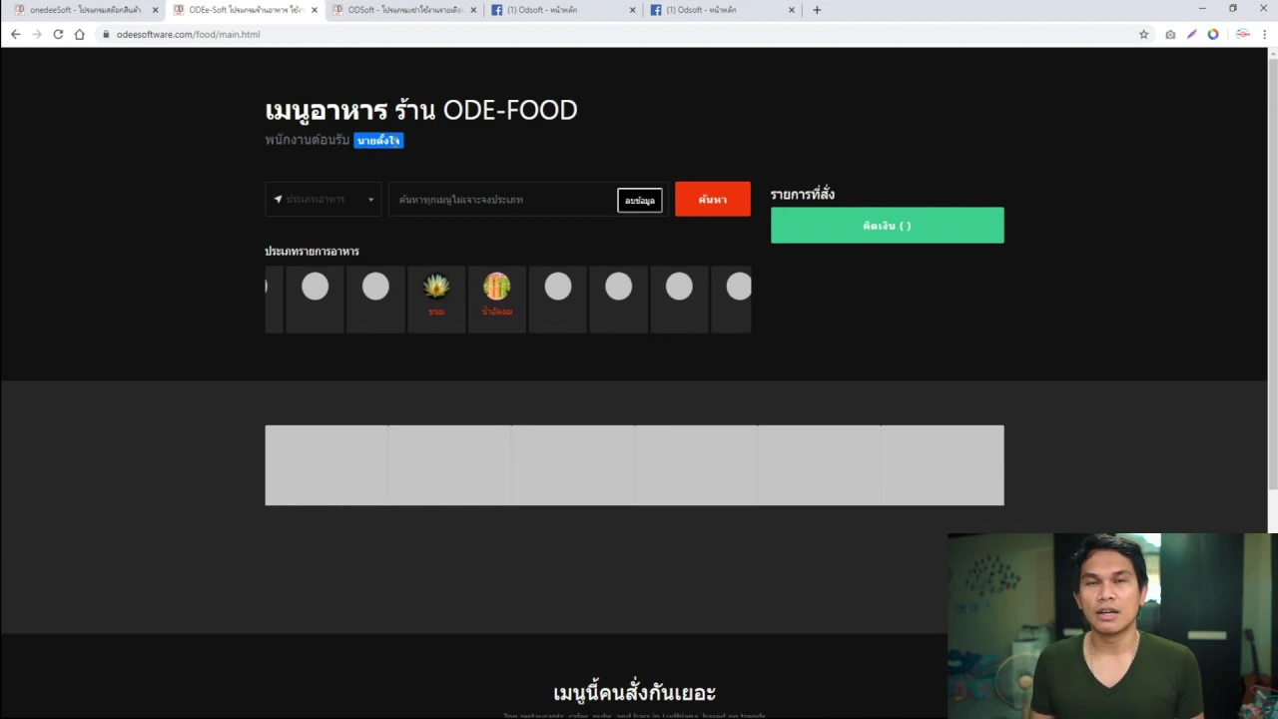
Task: Open a new tab with plus button
Action: pyautogui.click(x=817, y=10)
